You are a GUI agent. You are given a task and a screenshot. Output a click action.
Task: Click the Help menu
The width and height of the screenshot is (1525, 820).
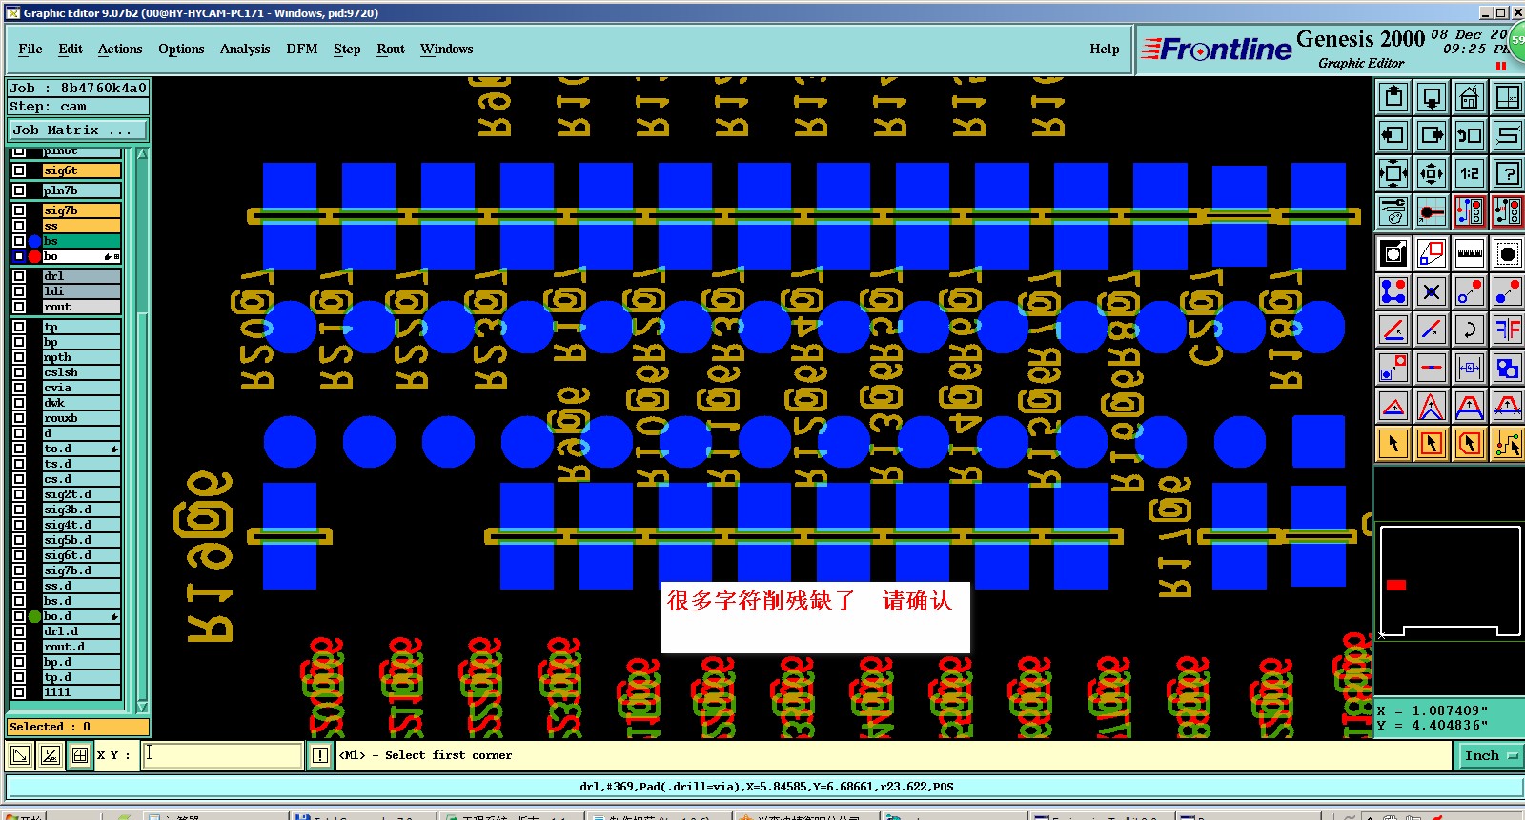coord(1105,49)
